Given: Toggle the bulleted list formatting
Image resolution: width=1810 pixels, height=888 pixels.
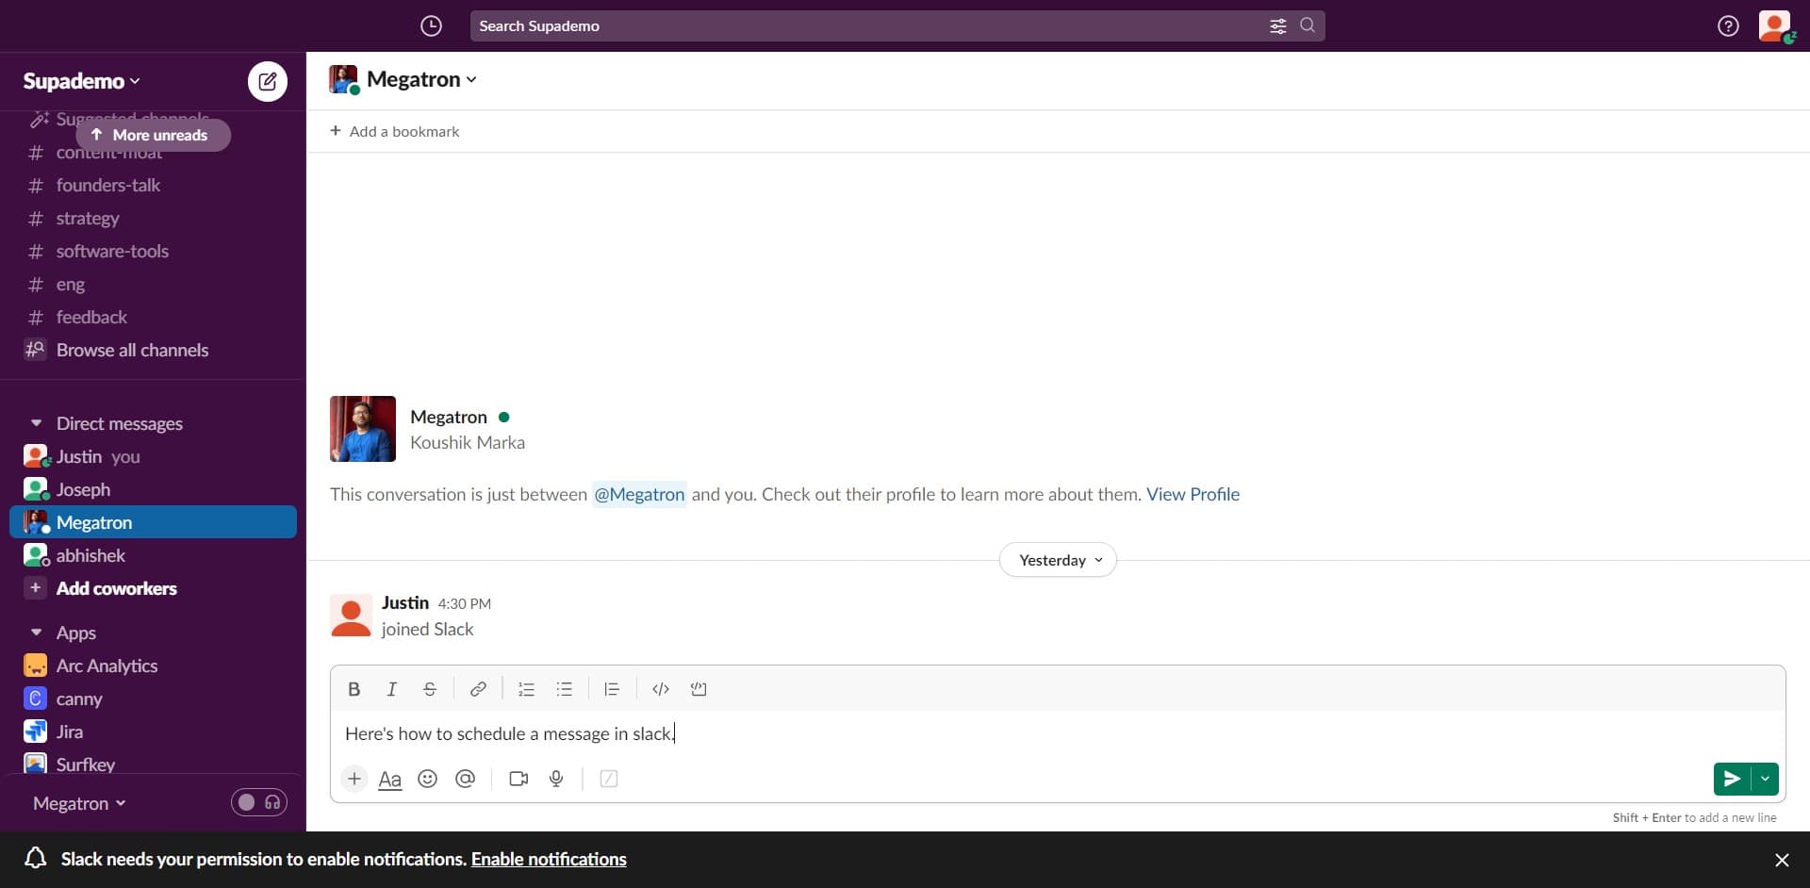Looking at the screenshot, I should click(564, 689).
